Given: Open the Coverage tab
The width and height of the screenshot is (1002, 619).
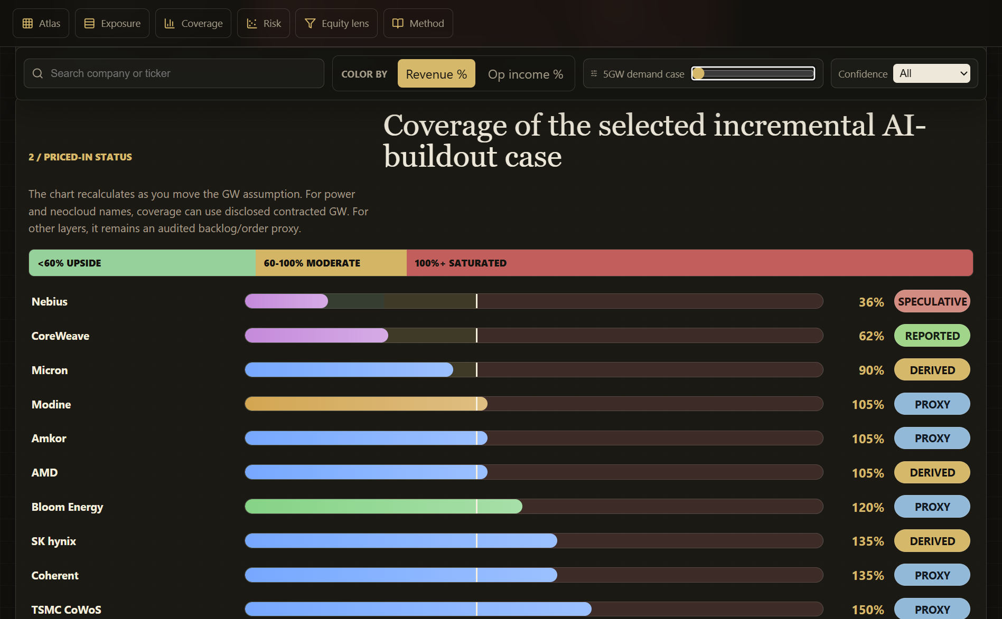Looking at the screenshot, I should pyautogui.click(x=193, y=23).
